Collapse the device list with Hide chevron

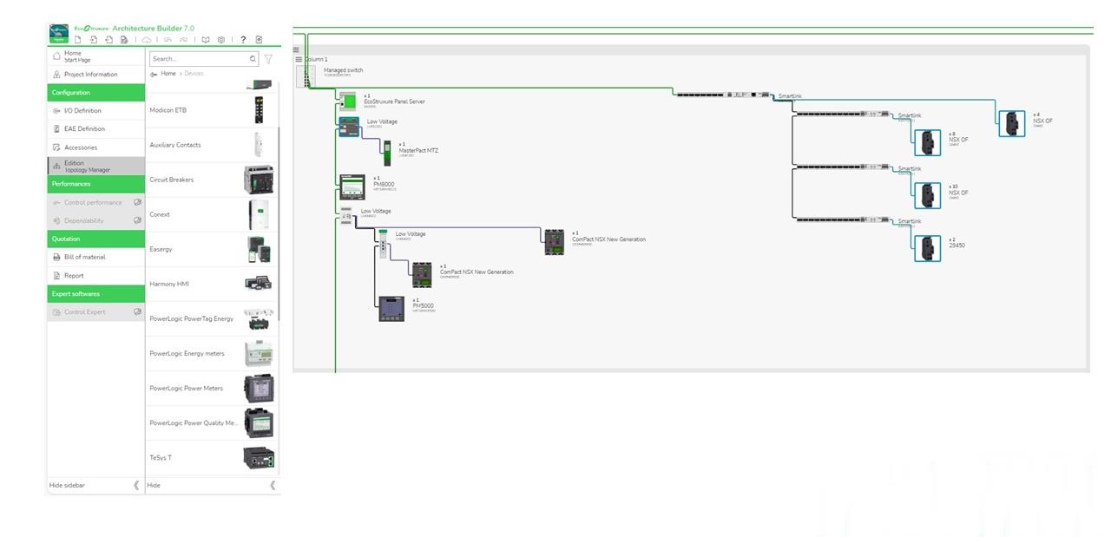pos(273,485)
